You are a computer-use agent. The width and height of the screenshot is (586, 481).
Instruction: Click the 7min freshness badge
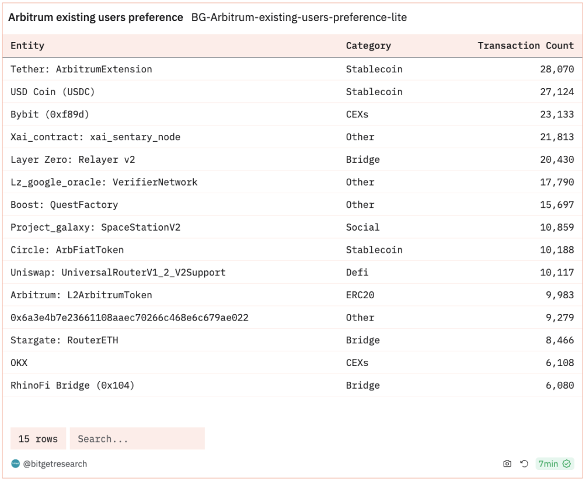click(554, 464)
